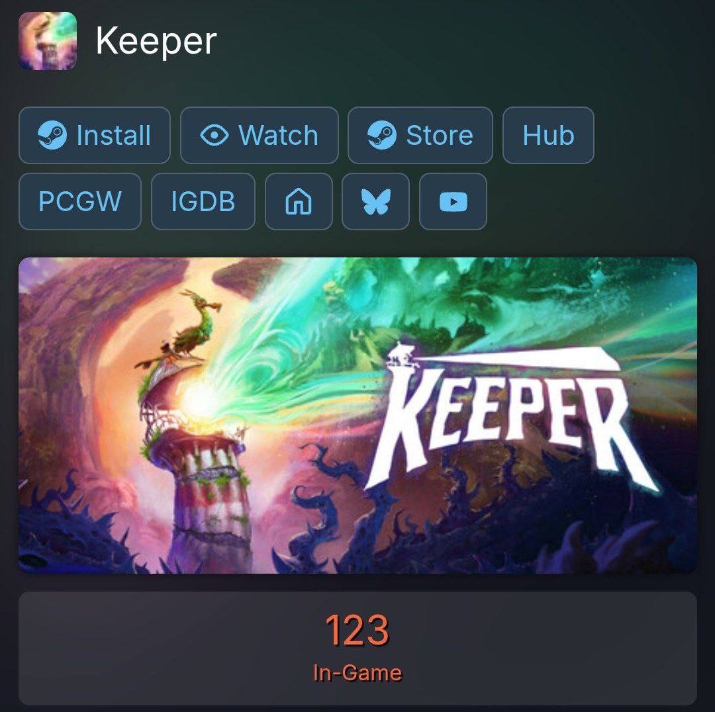Viewport: 715px width, 712px height.
Task: Click the Install button
Action: pos(95,136)
